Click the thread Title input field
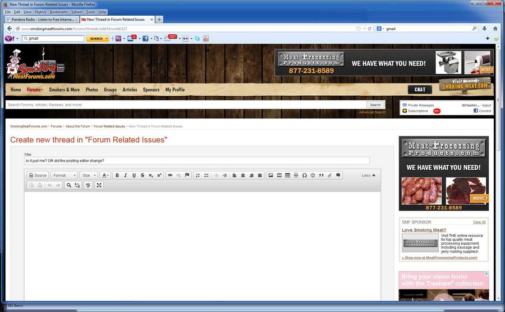Image resolution: width=505 pixels, height=312 pixels. [x=196, y=161]
